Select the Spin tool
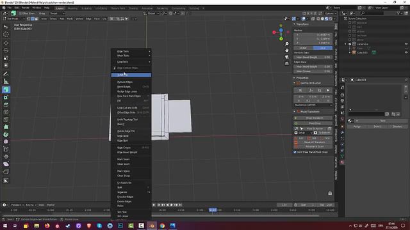 point(6,134)
